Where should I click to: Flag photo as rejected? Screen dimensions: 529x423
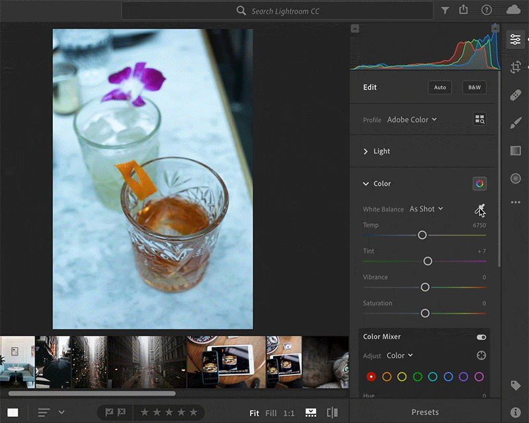pos(122,412)
